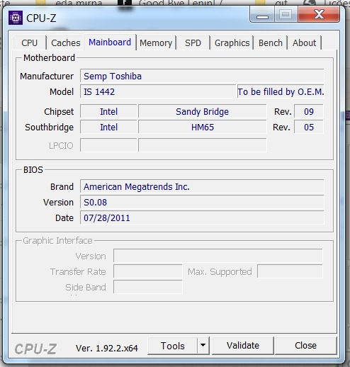Go to the SPD tab
Image resolution: width=350 pixels, height=367 pixels.
(x=193, y=43)
